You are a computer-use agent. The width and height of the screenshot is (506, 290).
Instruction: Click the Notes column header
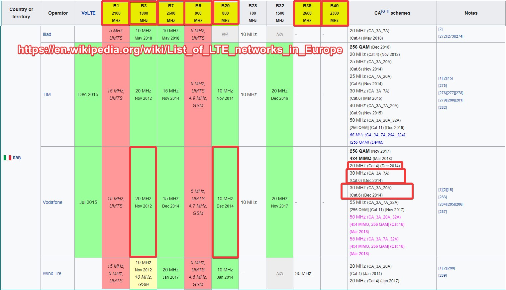tap(471, 13)
